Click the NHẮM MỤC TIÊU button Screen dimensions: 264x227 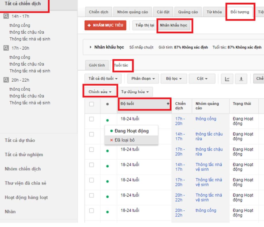[105, 25]
